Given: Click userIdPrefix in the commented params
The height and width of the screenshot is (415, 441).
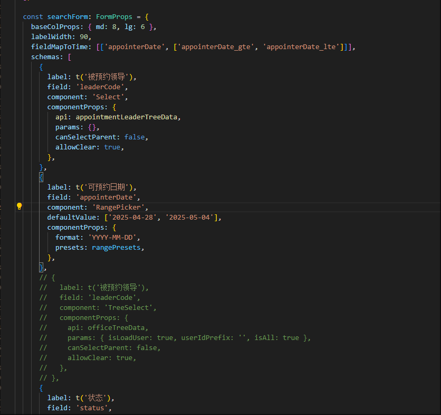Looking at the screenshot, I should point(206,338).
